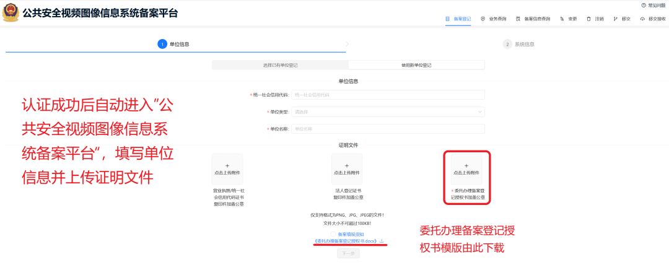Screen dimensions: 669x270
Task: Select step 2 系统信息
Action: coord(519,44)
